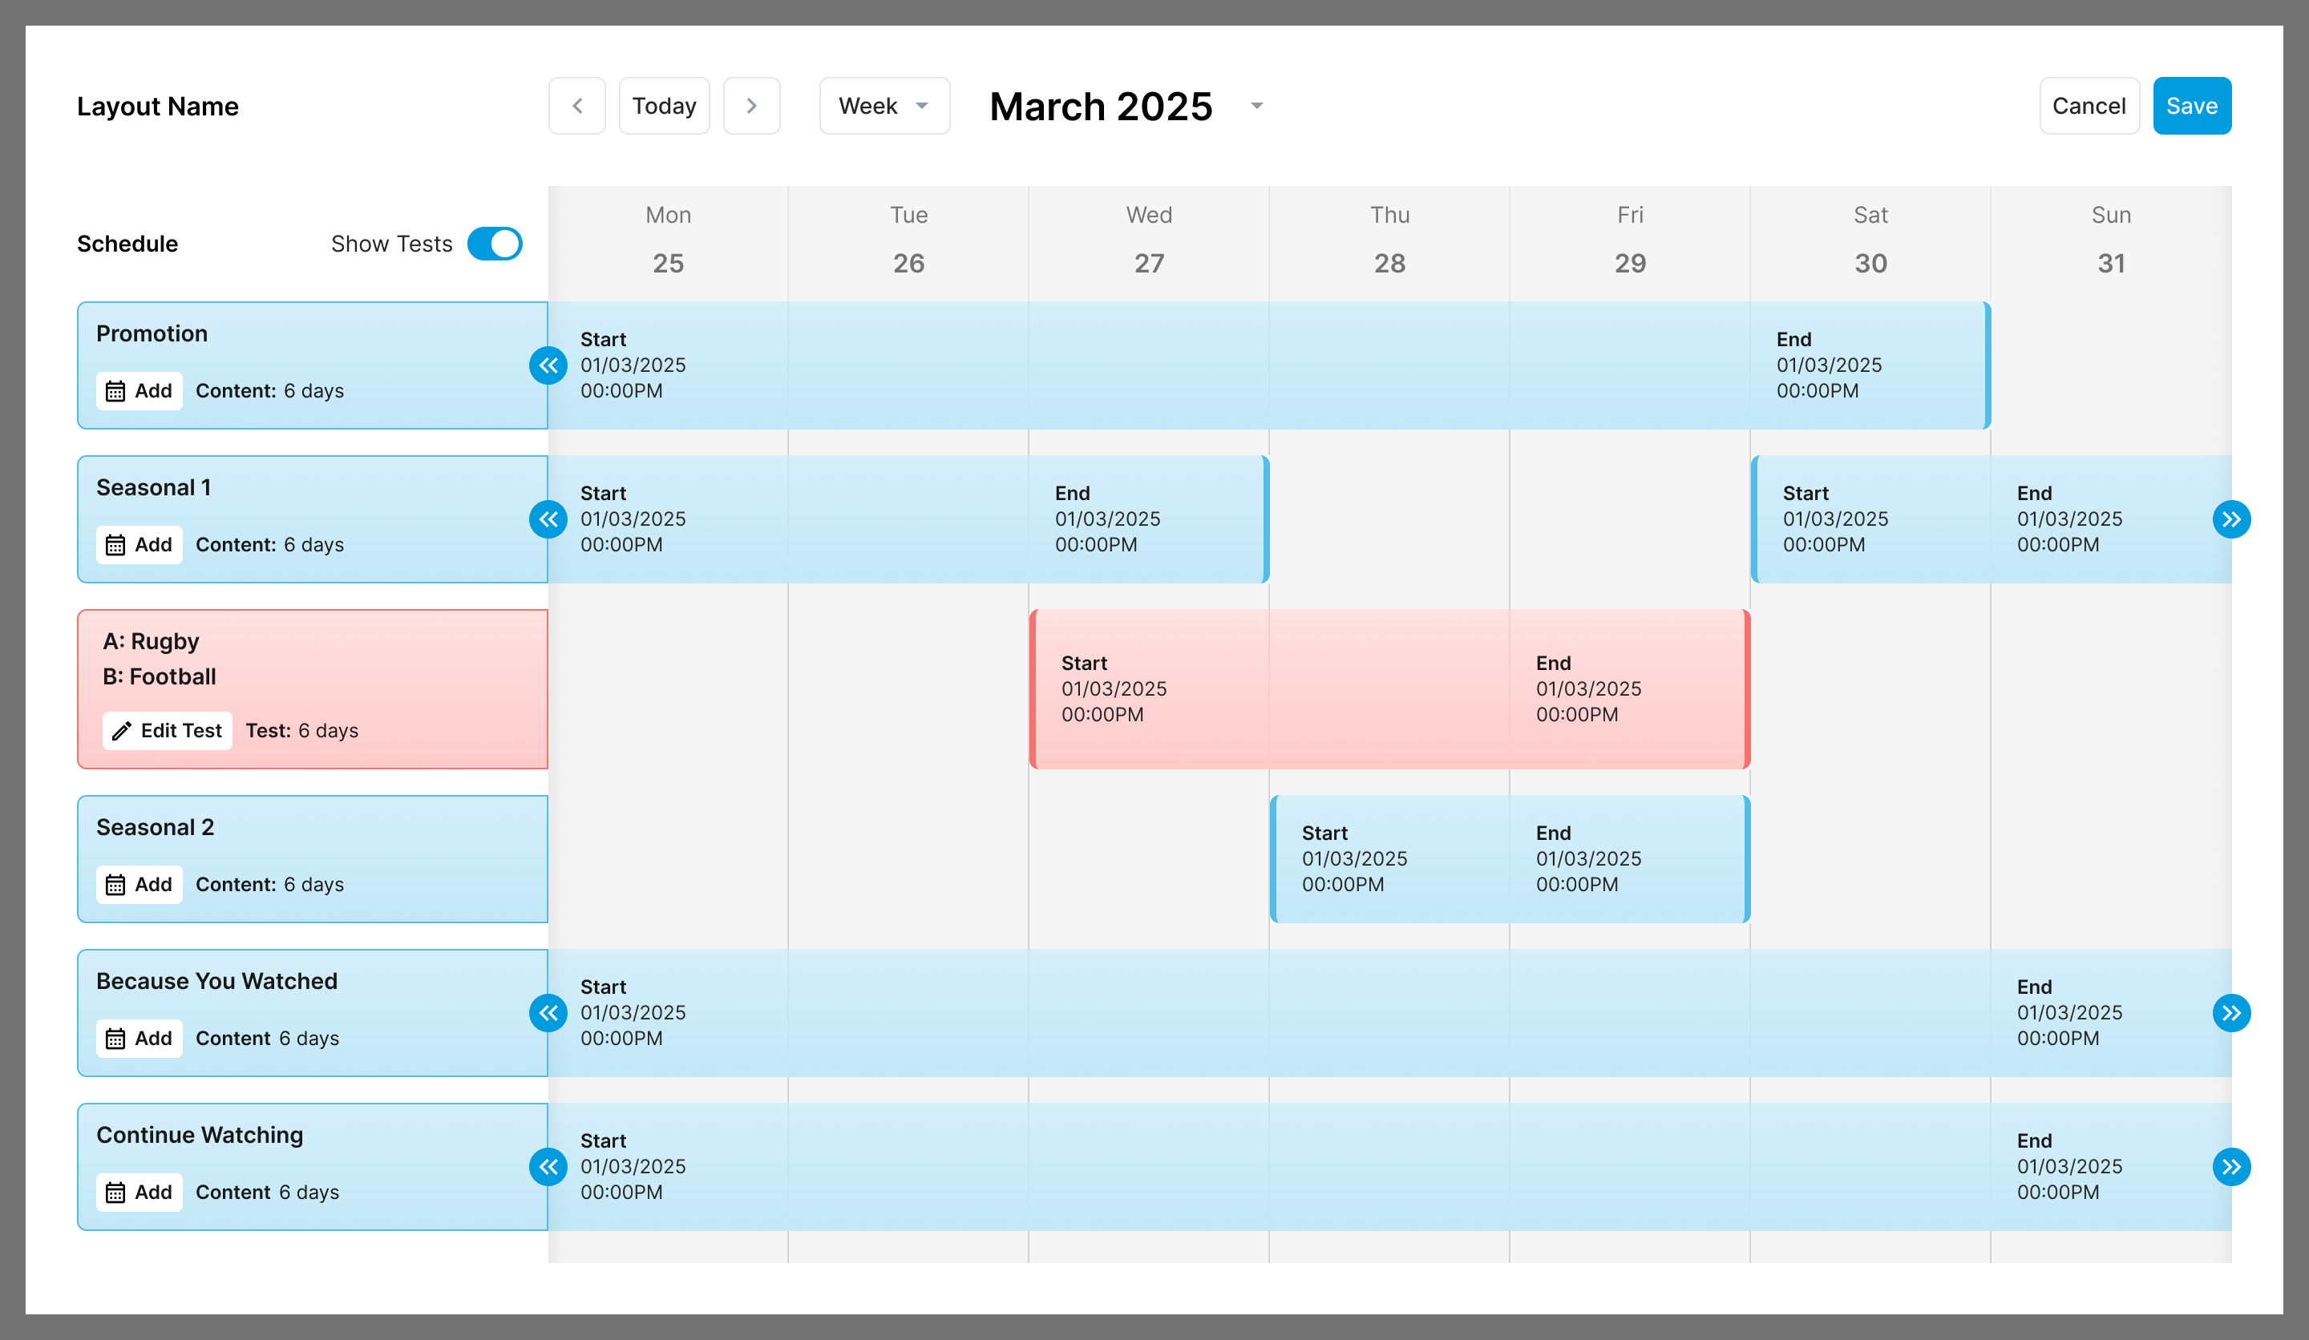Viewport: 2309px width, 1340px height.
Task: Add content to Seasonal 2 row
Action: [x=140, y=885]
